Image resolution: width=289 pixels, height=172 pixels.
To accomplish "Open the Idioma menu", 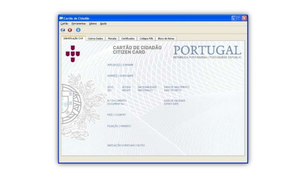I will pos(93,24).
